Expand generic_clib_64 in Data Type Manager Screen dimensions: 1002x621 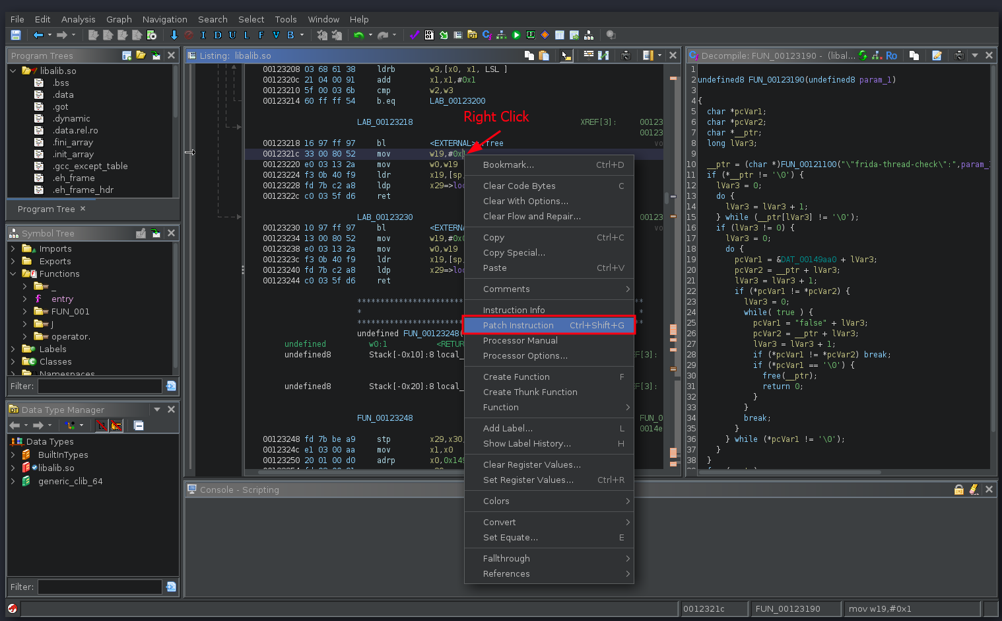(x=13, y=481)
